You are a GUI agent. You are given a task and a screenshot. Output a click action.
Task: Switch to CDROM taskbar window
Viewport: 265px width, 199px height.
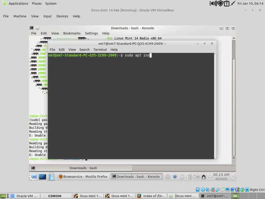56,196
